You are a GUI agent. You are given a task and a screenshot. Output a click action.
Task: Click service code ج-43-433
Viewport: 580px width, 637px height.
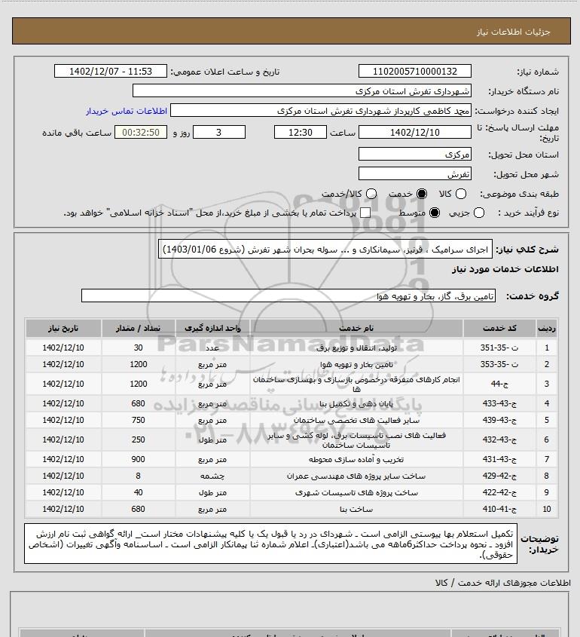499,403
